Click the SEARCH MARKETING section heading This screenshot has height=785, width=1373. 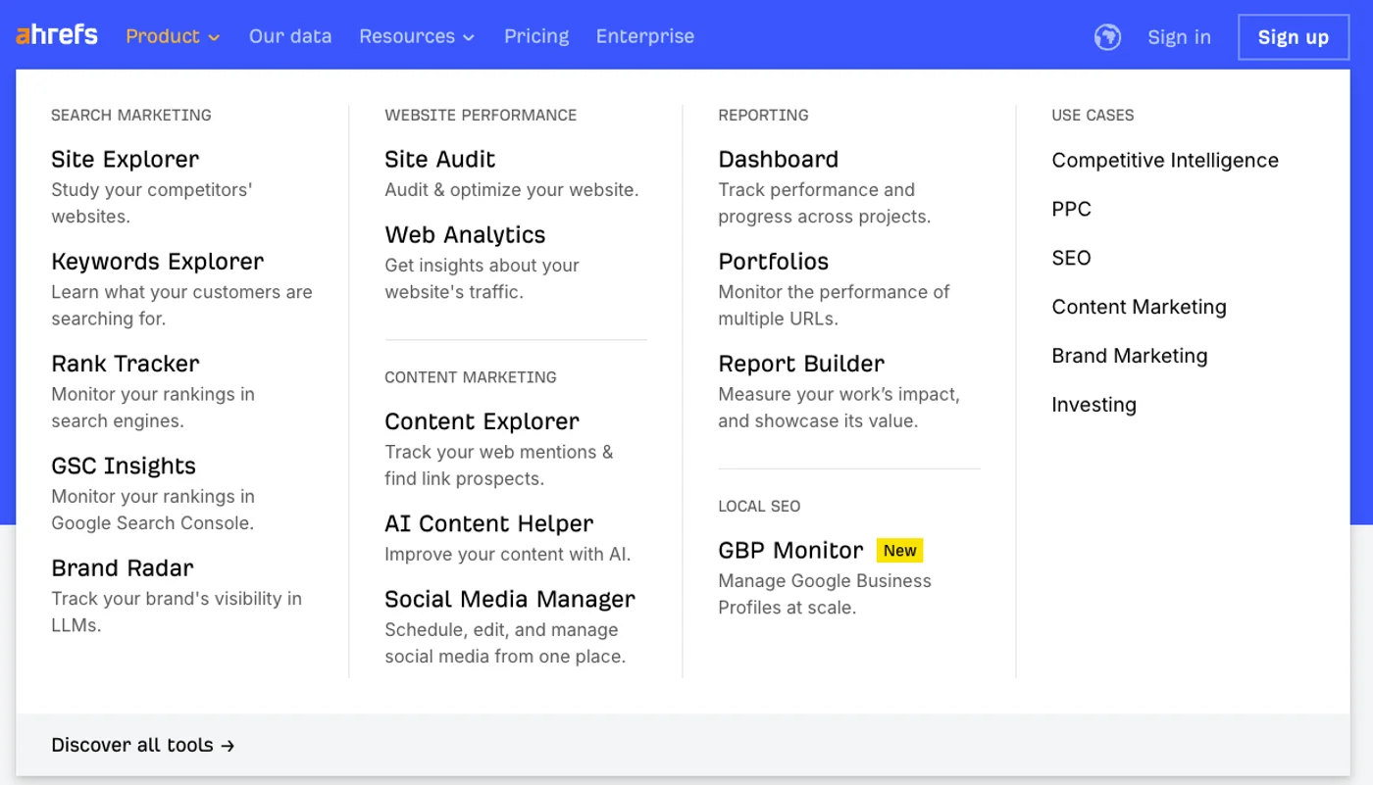pyautogui.click(x=131, y=115)
